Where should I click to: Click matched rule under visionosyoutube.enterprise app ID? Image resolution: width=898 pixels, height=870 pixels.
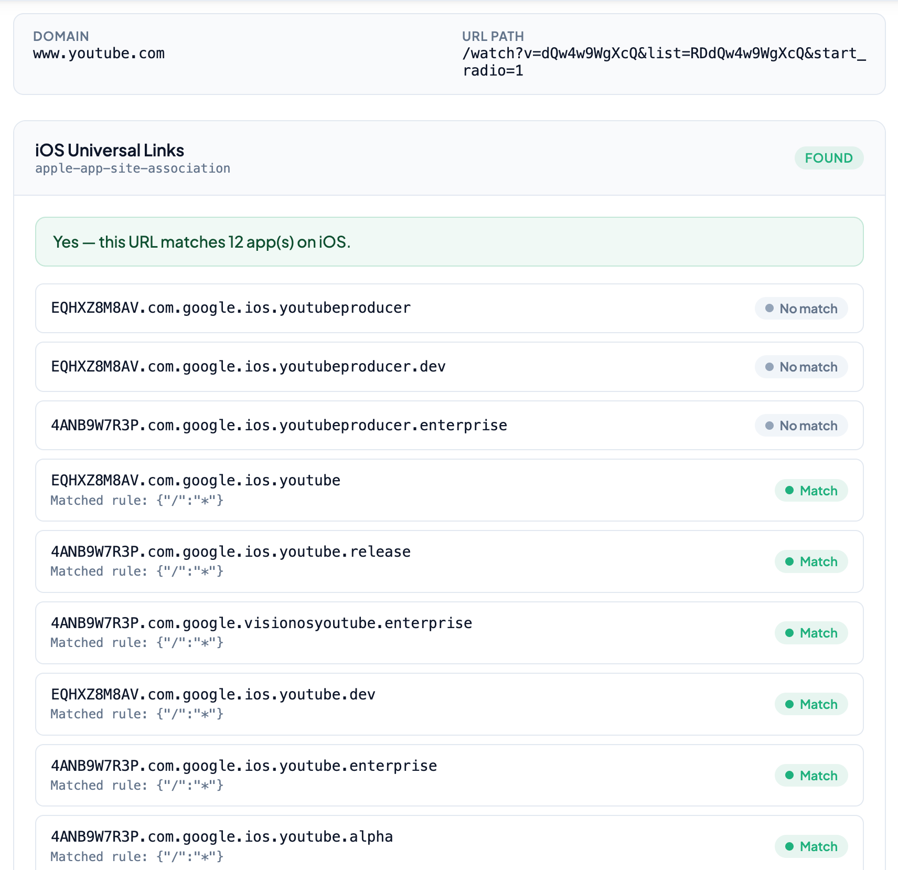click(137, 643)
